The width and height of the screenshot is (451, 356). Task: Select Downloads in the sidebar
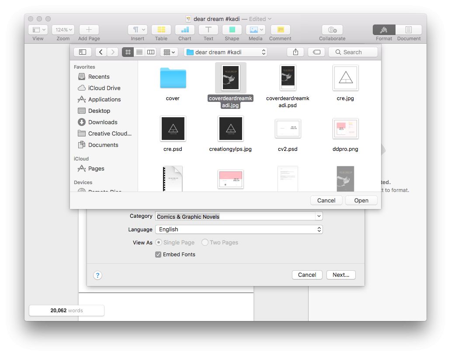[x=103, y=122]
